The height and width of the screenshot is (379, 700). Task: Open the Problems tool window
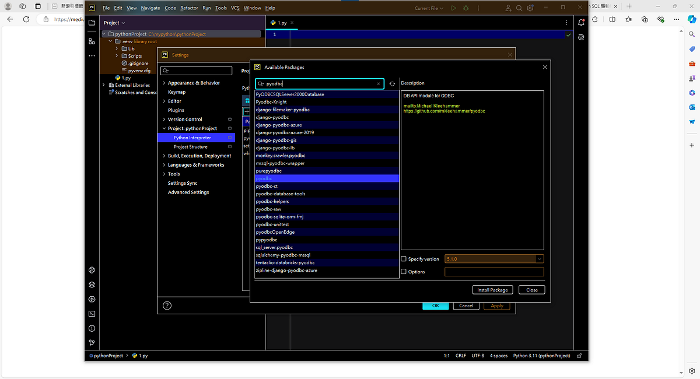pos(92,328)
